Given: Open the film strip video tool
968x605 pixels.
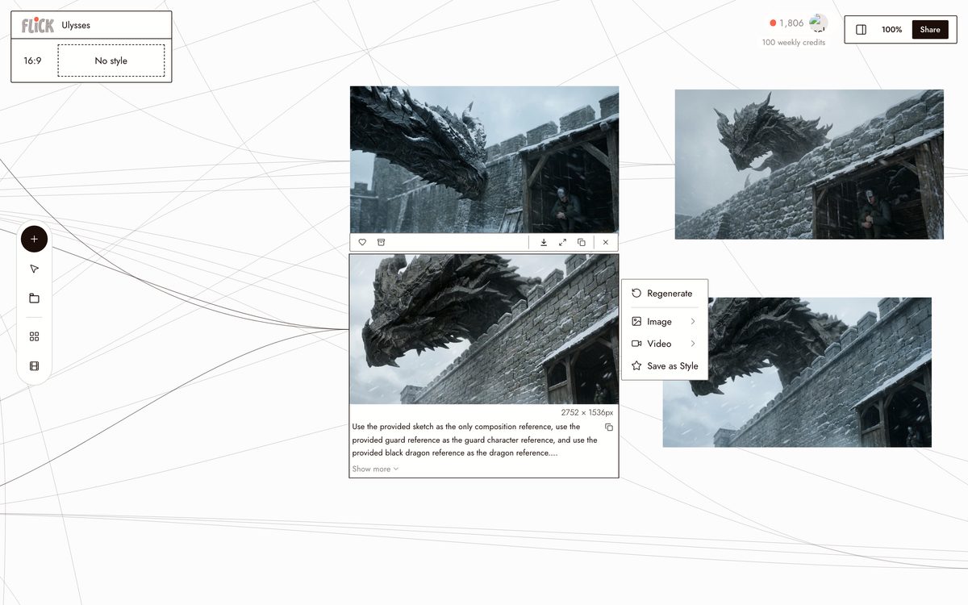Looking at the screenshot, I should point(34,366).
